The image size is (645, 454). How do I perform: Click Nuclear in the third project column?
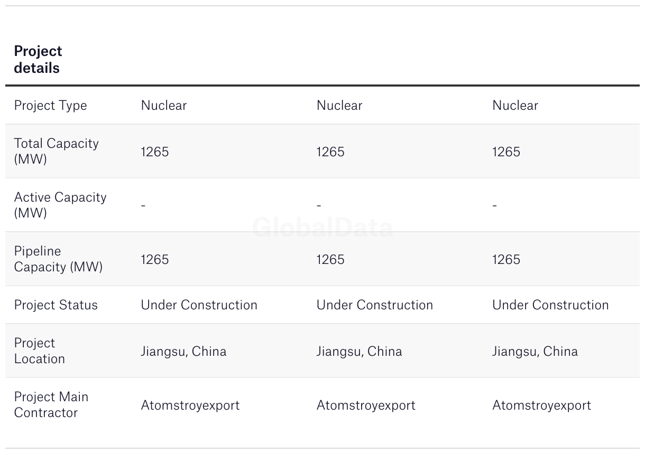tap(515, 105)
